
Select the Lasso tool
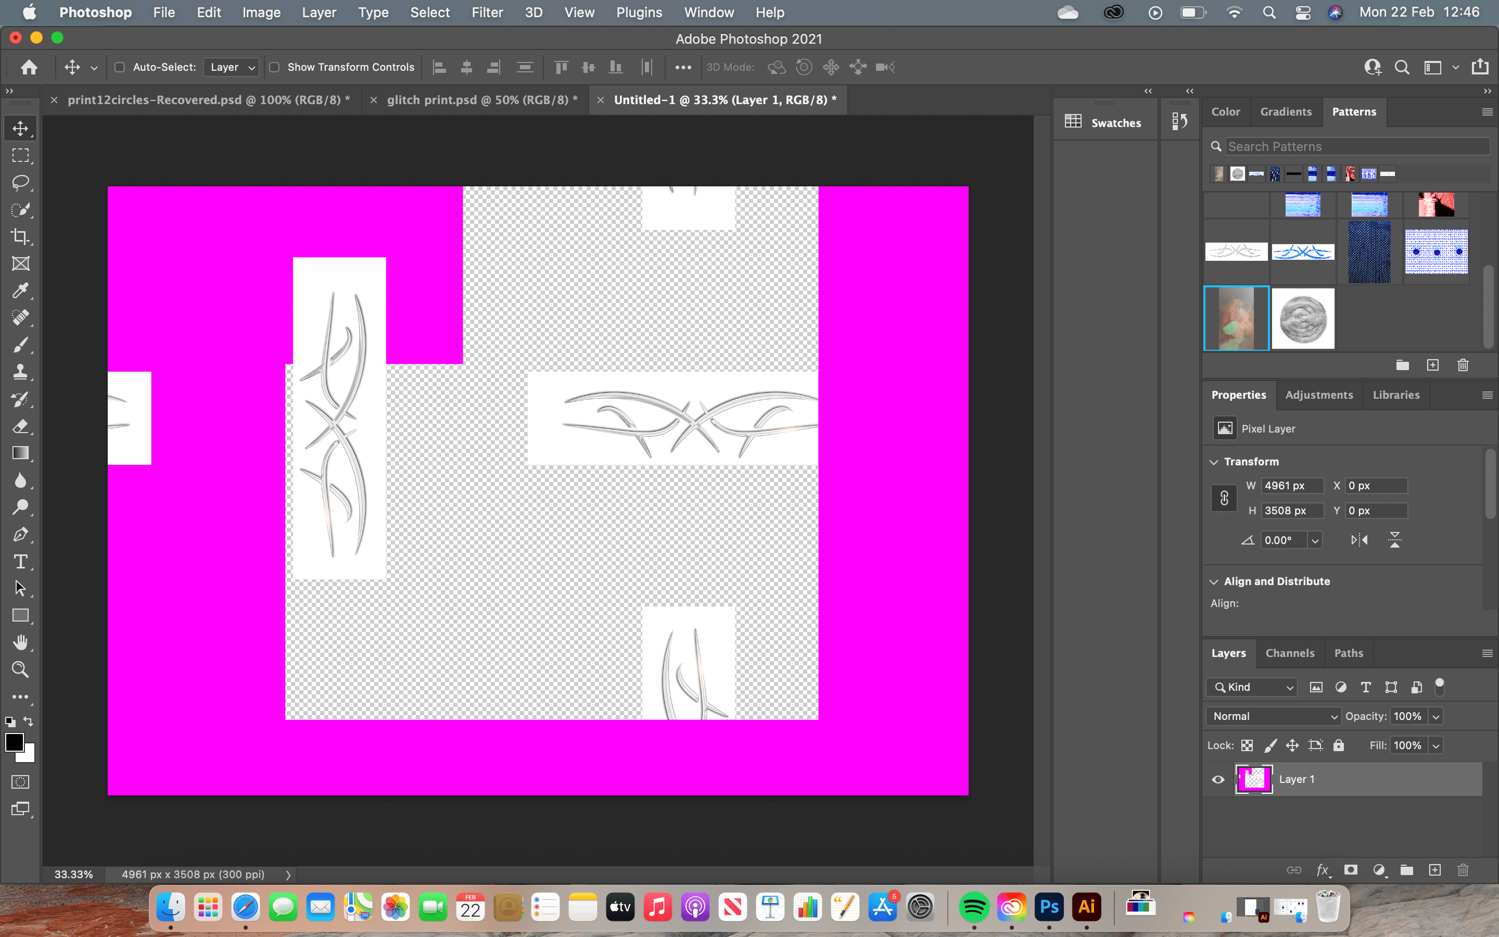[x=20, y=183]
